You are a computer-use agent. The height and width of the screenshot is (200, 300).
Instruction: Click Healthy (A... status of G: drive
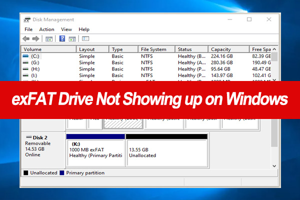(x=192, y=62)
